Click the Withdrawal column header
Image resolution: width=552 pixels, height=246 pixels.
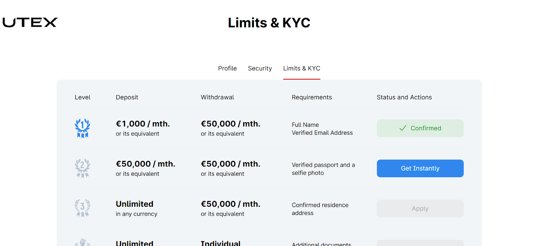217,97
